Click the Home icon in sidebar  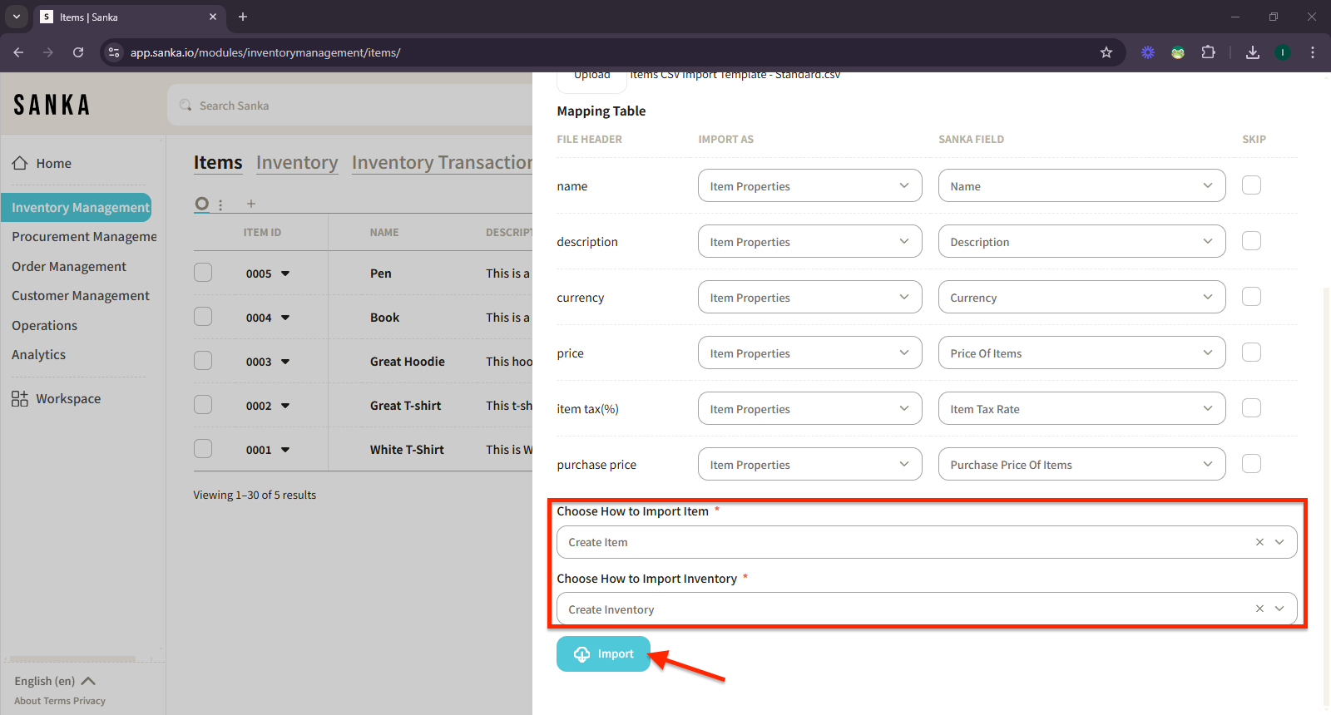coord(20,164)
